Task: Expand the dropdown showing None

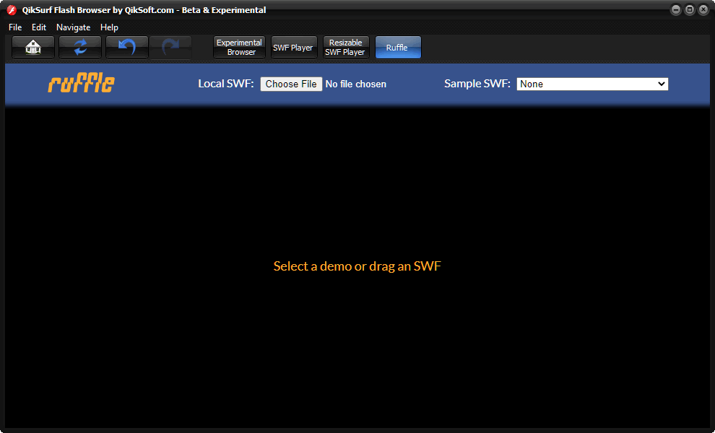Action: tap(592, 84)
